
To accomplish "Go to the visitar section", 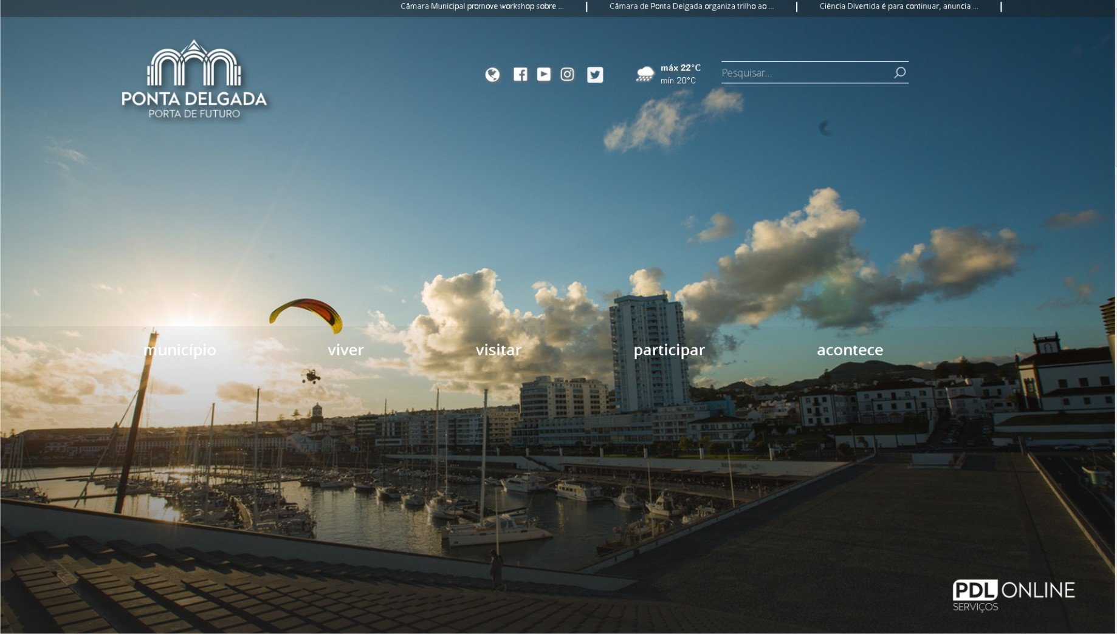I will tap(498, 350).
